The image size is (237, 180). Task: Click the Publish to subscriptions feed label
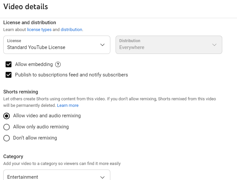point(71,75)
